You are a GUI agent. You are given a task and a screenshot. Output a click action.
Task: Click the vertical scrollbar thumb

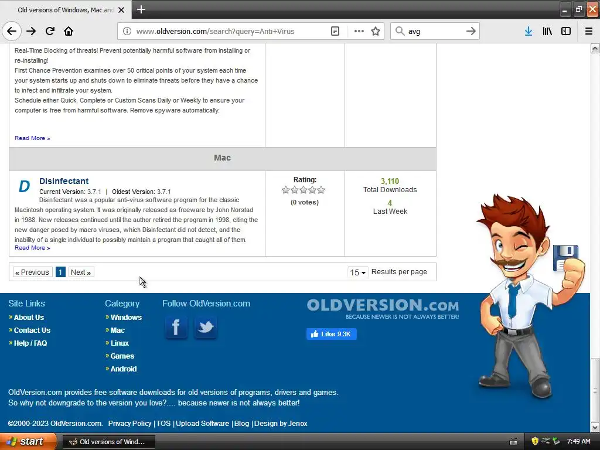595,390
